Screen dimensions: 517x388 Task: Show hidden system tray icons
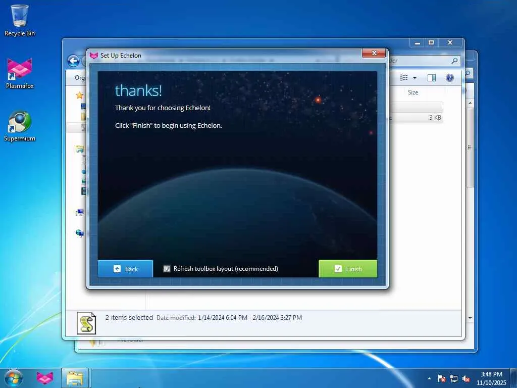click(429, 378)
